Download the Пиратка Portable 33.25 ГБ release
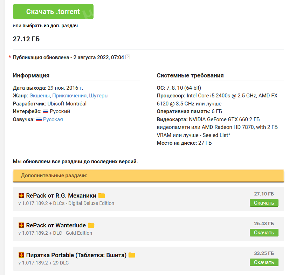 click(264, 262)
